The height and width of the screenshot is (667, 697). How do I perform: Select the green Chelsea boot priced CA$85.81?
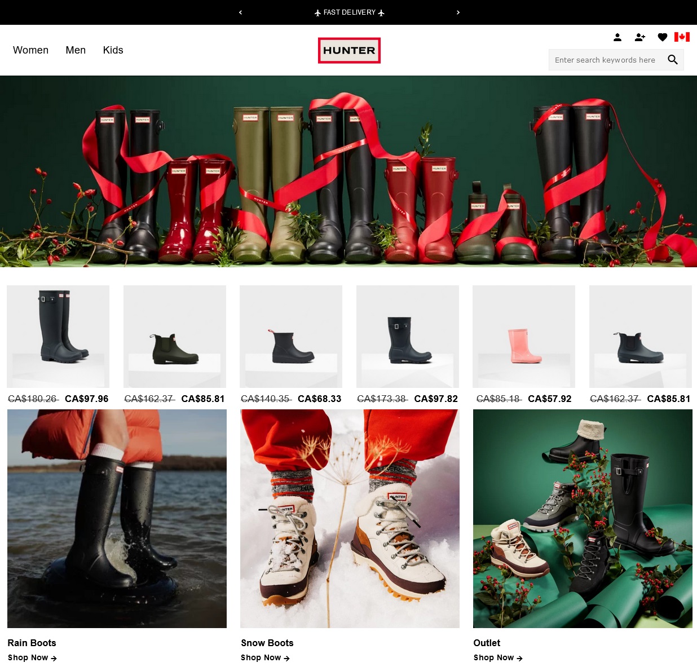(174, 337)
